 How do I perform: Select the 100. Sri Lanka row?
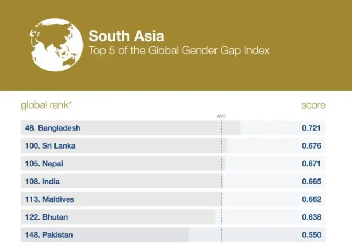51,146
